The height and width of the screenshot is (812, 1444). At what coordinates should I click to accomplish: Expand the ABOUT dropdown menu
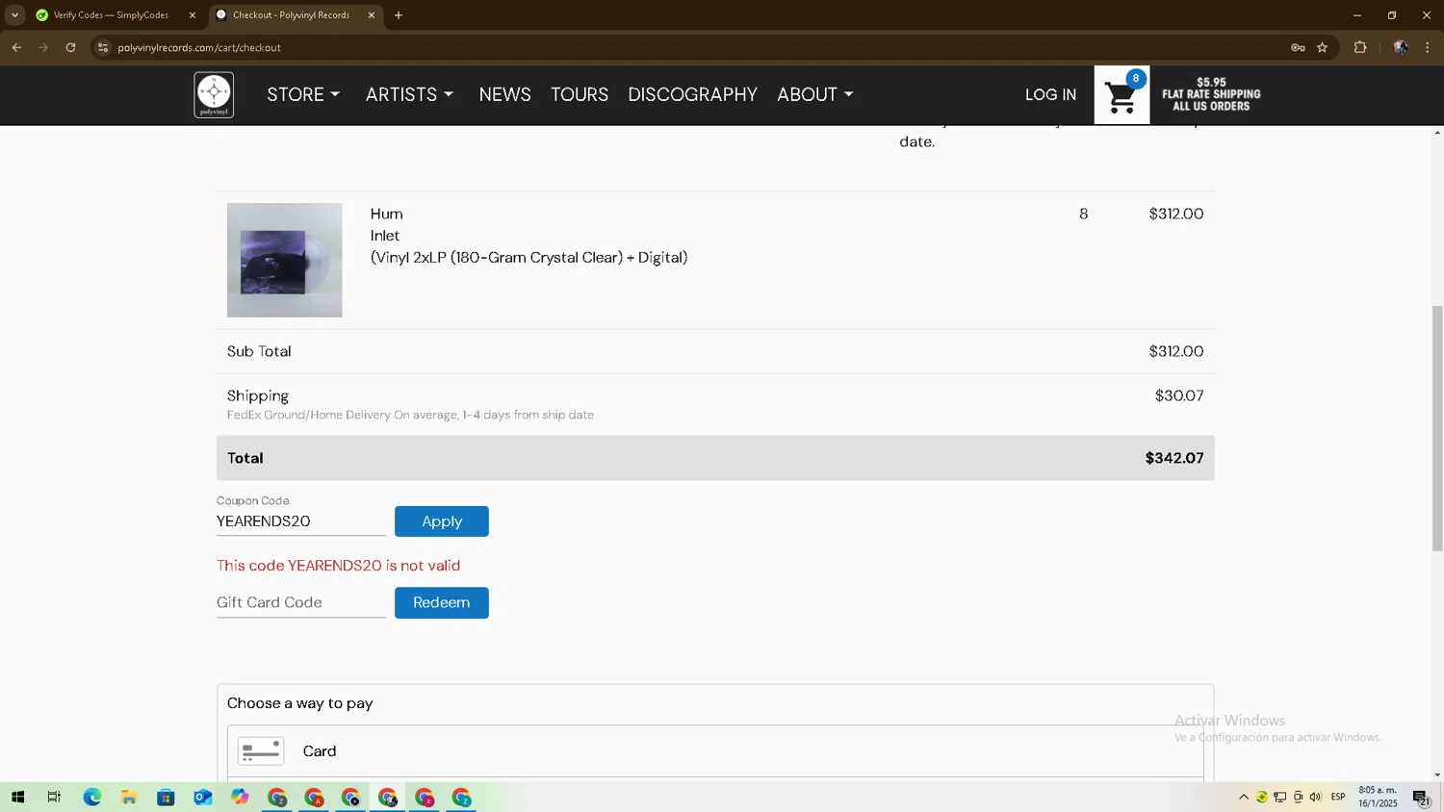(815, 94)
